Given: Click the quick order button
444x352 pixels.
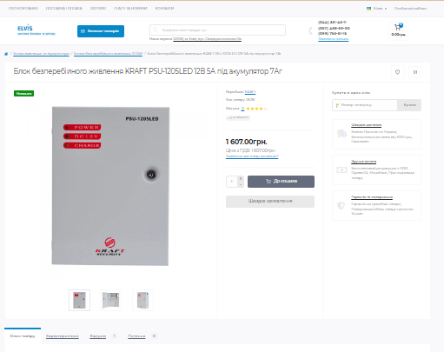Looking at the screenshot, I should (x=270, y=202).
